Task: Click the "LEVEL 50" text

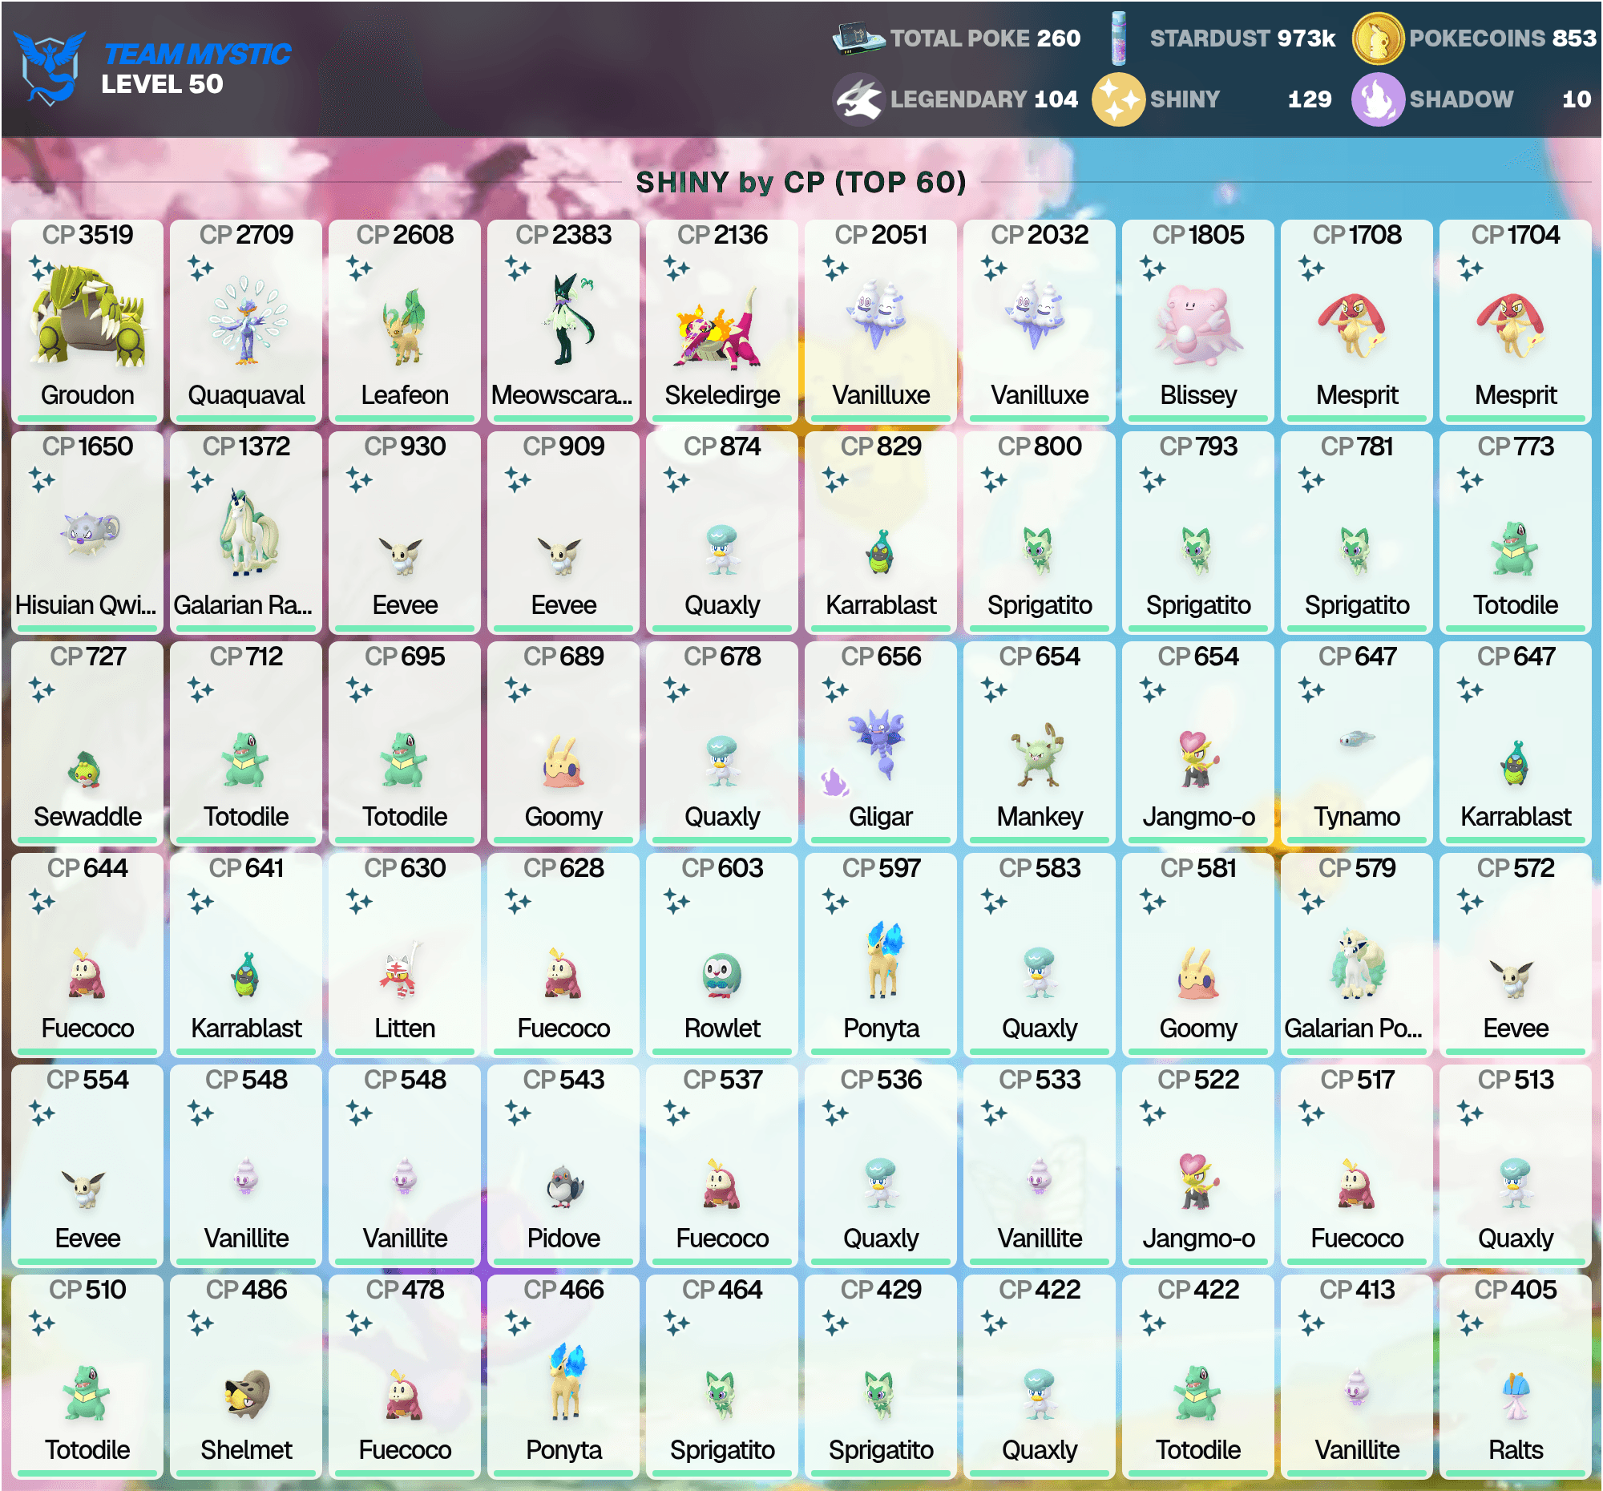Action: click(162, 84)
